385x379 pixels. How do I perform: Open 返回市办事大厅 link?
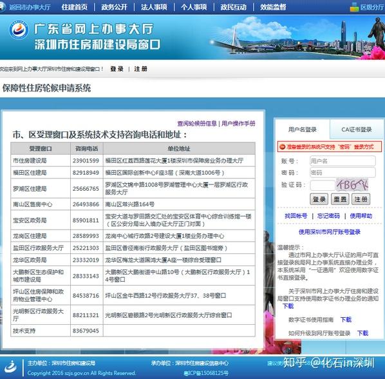(30, 7)
